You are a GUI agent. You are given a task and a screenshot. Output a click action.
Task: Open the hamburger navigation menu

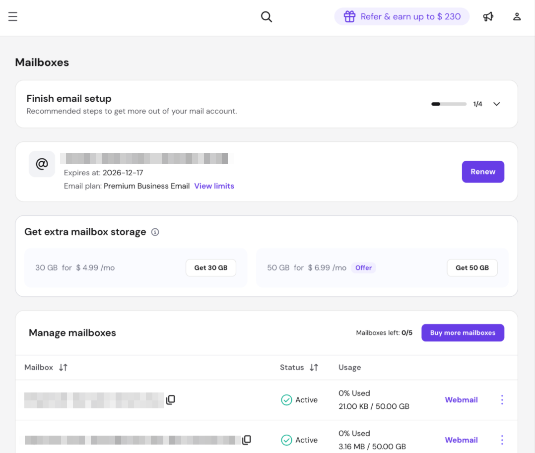point(13,17)
